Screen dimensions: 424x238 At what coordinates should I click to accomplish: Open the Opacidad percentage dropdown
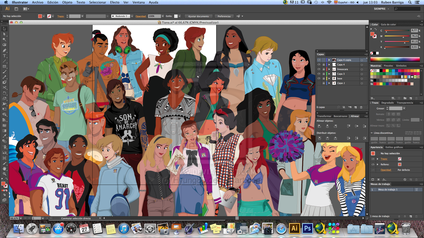pyautogui.click(x=163, y=16)
